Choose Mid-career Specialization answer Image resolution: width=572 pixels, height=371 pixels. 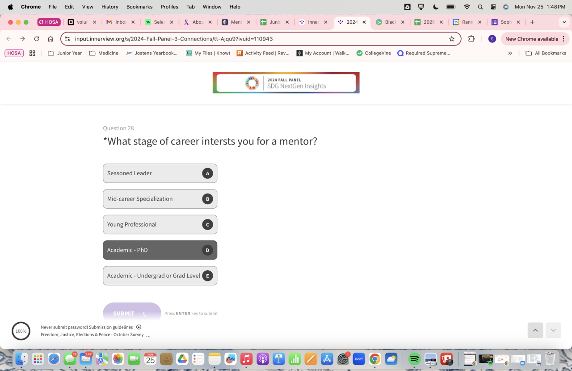coord(160,199)
